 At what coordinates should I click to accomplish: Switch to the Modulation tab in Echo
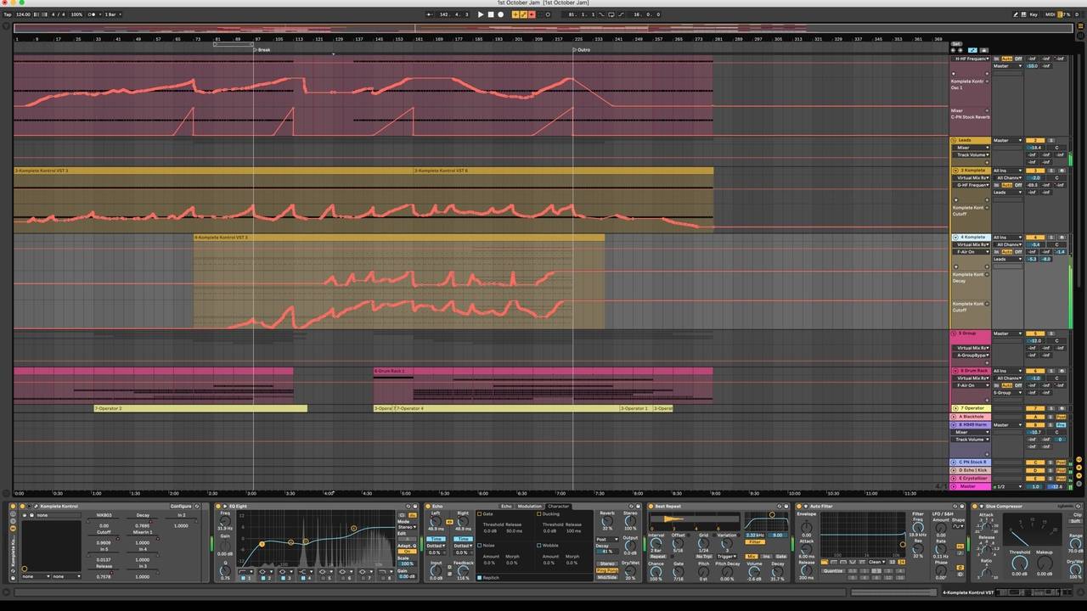[x=529, y=507]
